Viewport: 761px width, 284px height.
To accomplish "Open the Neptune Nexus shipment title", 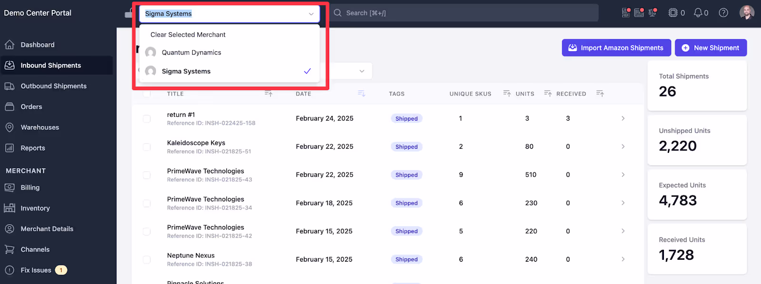I will 191,256.
